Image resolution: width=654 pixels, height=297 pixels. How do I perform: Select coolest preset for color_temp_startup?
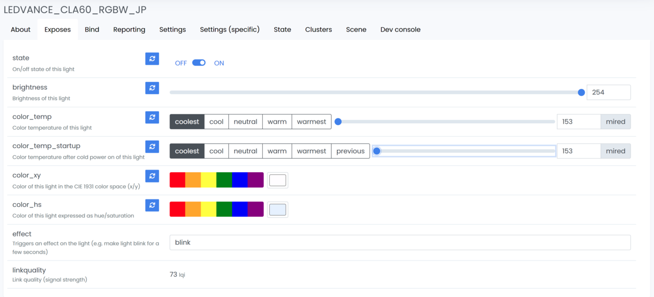tap(187, 151)
